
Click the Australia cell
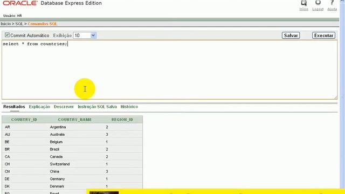pos(57,134)
